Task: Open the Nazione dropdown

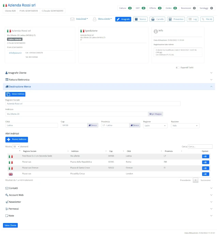Action: (185, 126)
